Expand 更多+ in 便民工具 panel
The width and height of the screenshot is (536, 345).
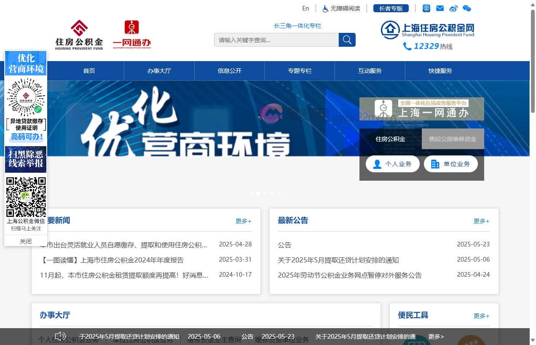[481, 315]
